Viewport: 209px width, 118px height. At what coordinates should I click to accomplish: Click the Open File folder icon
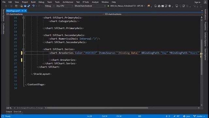point(22,6)
